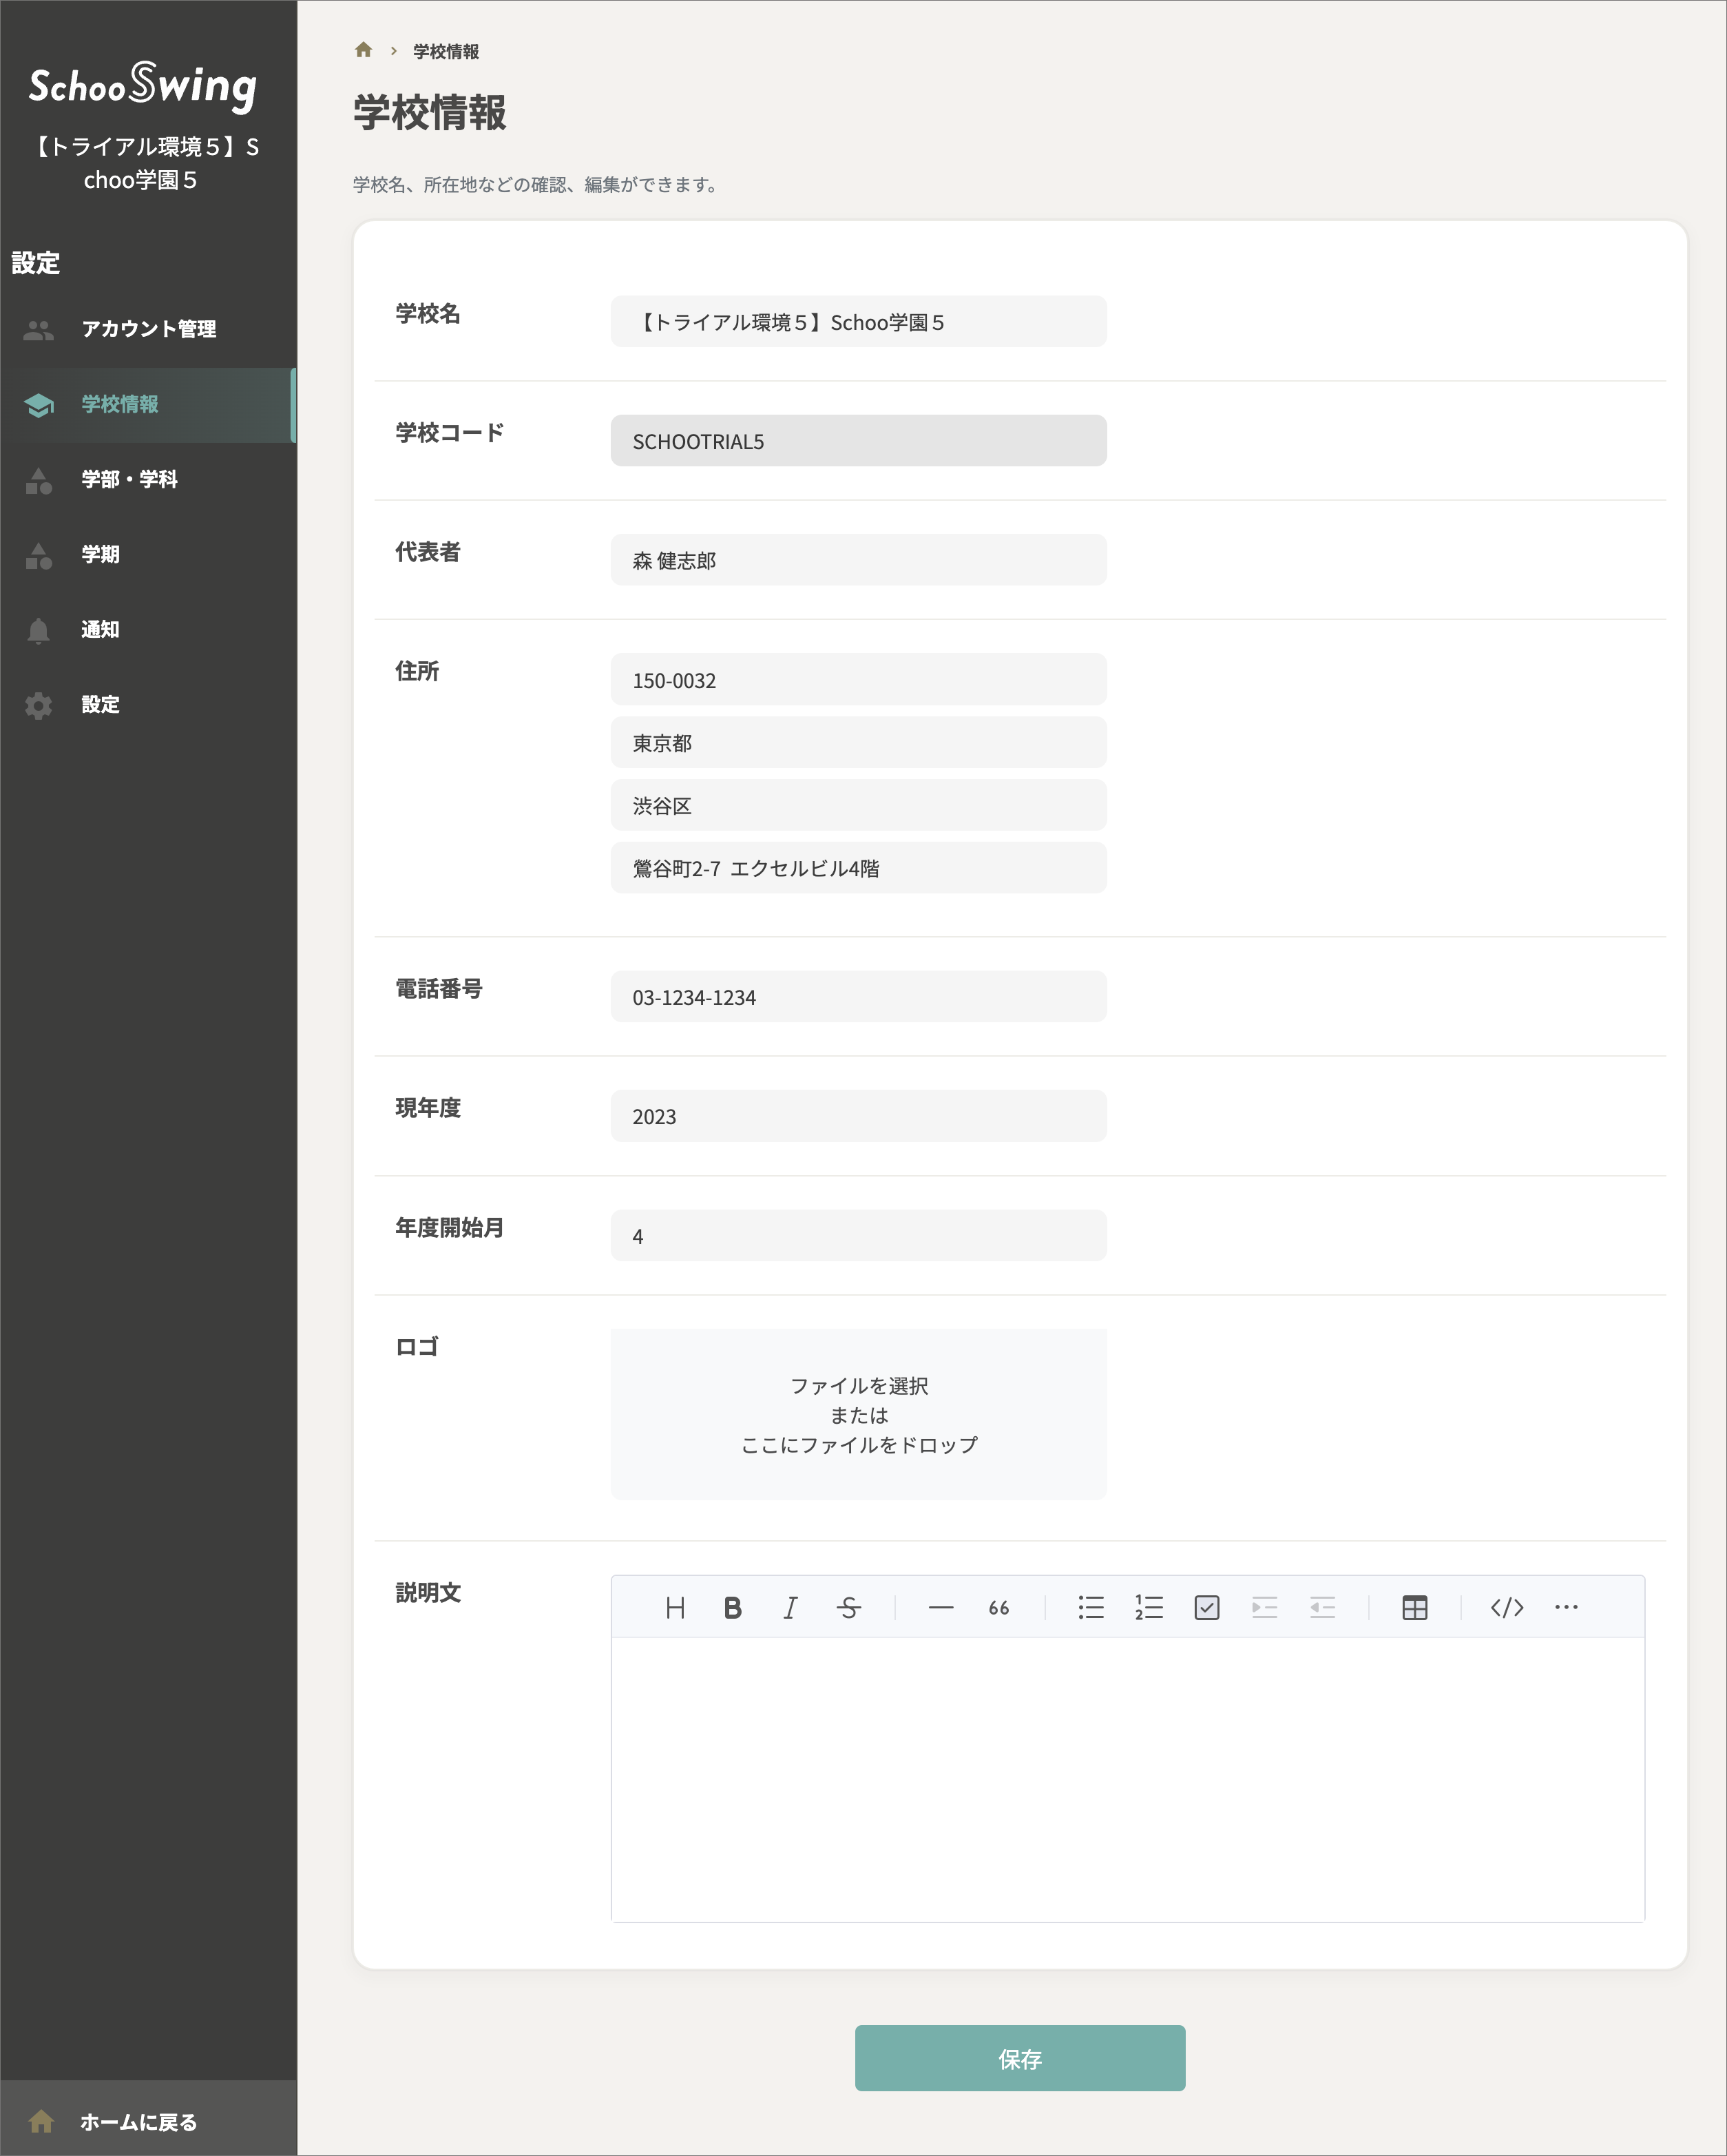Open the 通知 notifications section in the sidebar
1727x2156 pixels.
[x=100, y=629]
